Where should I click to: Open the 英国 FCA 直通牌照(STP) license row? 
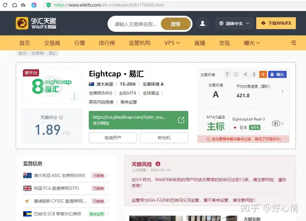click(66, 188)
